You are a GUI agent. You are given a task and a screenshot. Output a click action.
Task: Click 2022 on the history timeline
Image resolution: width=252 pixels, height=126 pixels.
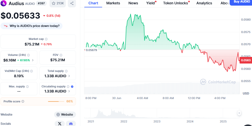(x=124, y=121)
